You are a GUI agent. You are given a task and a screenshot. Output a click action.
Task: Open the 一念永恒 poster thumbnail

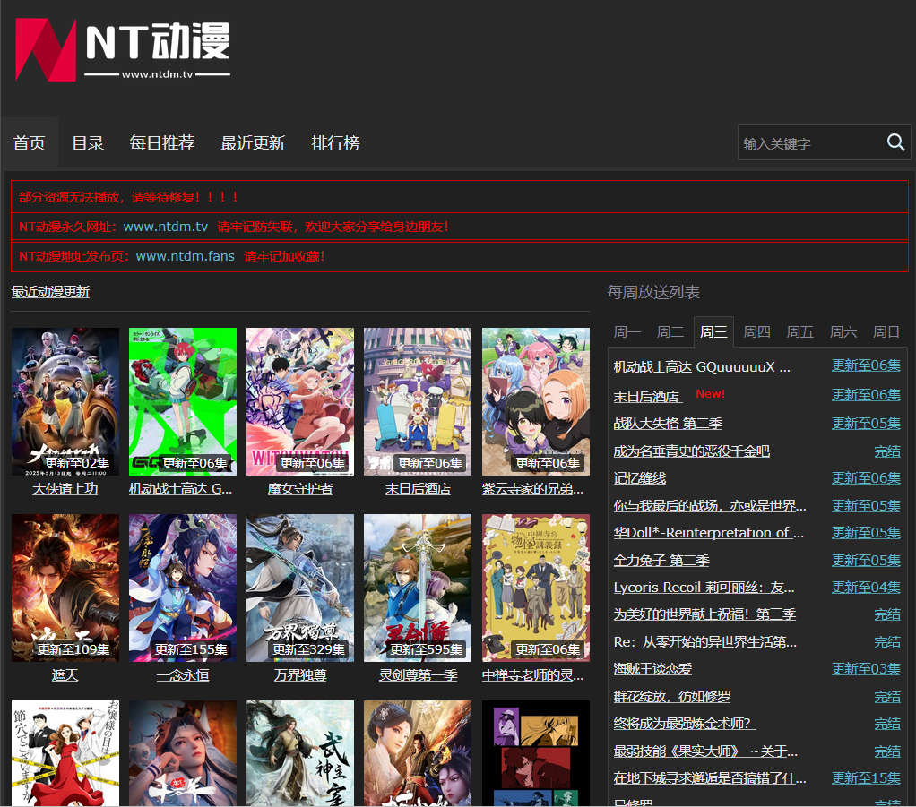point(182,588)
